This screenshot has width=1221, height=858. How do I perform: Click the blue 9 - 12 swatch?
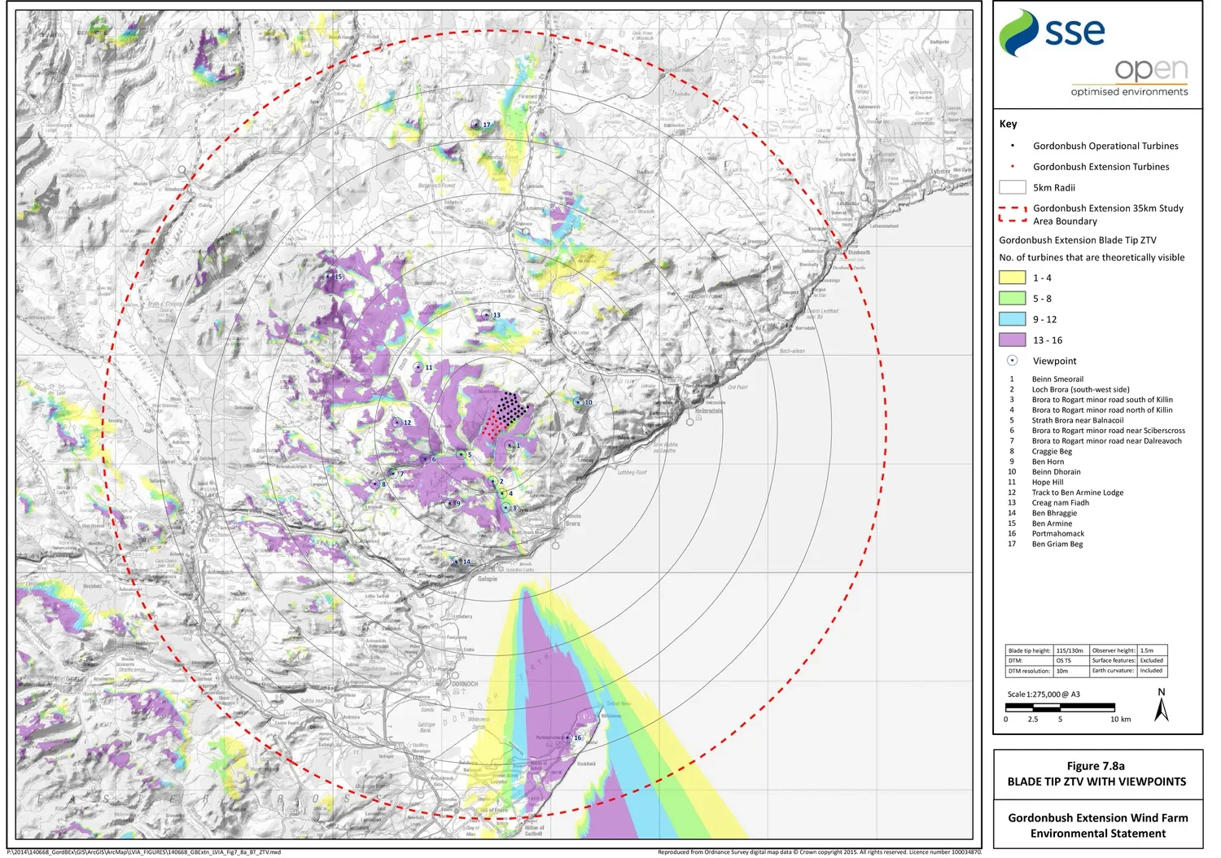click(1012, 319)
